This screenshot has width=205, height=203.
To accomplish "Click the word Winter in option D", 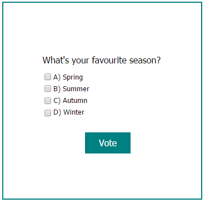I will coord(74,112).
